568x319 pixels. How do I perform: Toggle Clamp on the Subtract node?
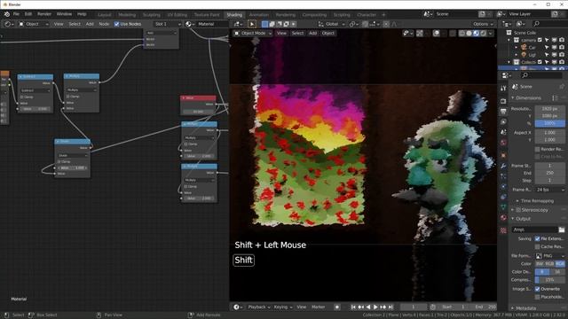22,97
